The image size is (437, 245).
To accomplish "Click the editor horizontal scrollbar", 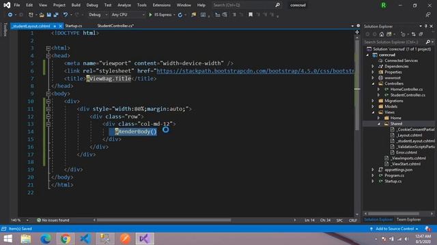I will (x=164, y=220).
